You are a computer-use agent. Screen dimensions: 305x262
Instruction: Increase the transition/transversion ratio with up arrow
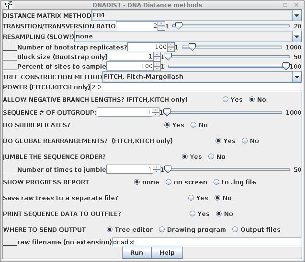161,24
